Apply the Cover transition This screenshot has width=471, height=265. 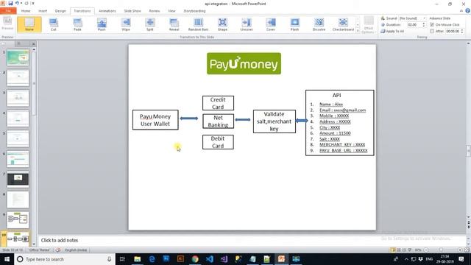271,24
